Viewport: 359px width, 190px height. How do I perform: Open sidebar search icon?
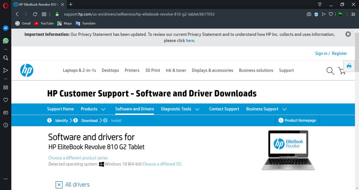click(6, 58)
